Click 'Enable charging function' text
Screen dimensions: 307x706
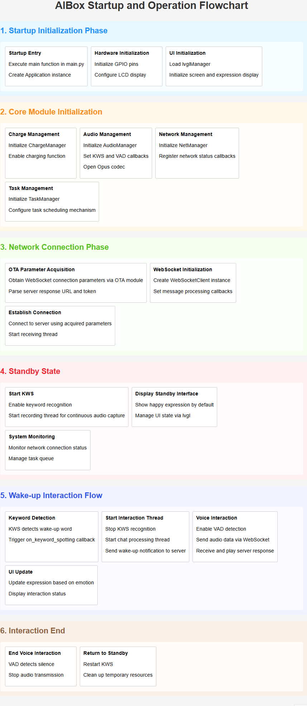pos(37,156)
